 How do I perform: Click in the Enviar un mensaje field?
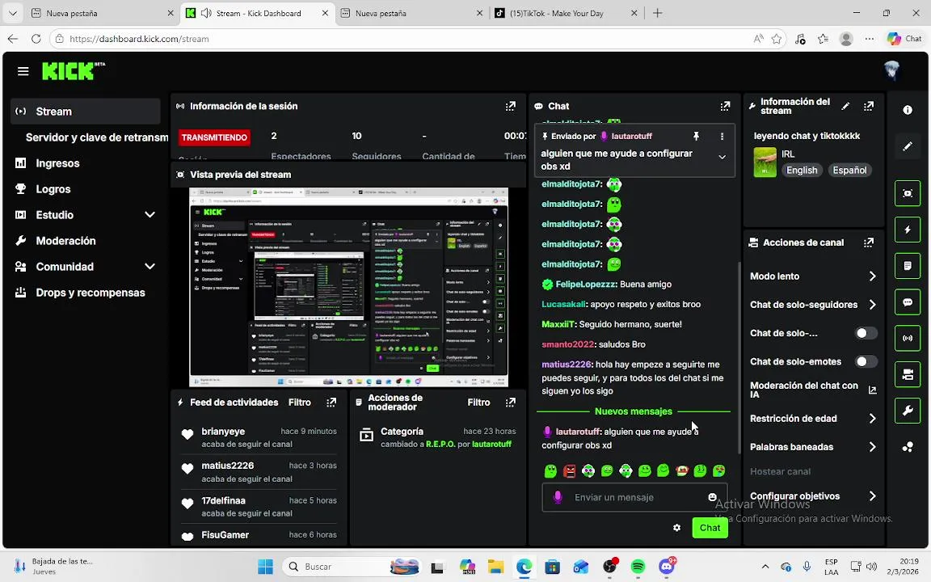pyautogui.click(x=634, y=497)
